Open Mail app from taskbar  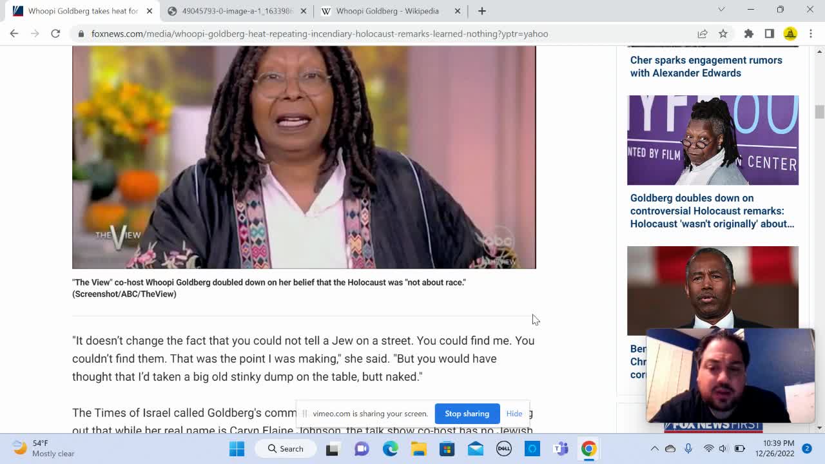click(x=476, y=449)
